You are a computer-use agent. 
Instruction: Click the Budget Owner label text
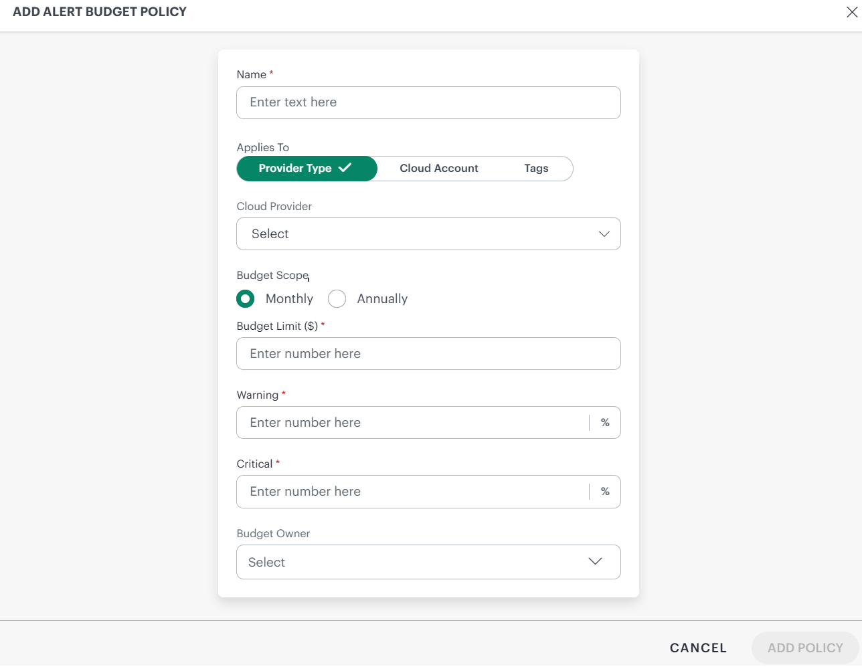[273, 533]
